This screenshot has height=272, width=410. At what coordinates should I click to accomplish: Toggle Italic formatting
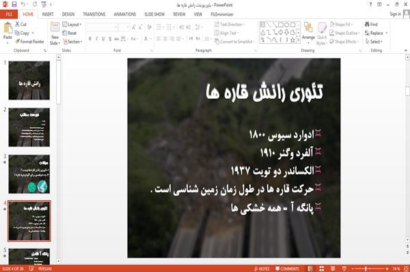pyautogui.click(x=96, y=39)
